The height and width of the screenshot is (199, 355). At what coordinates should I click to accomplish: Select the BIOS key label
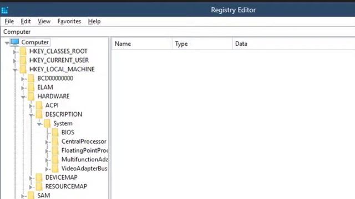coord(68,133)
